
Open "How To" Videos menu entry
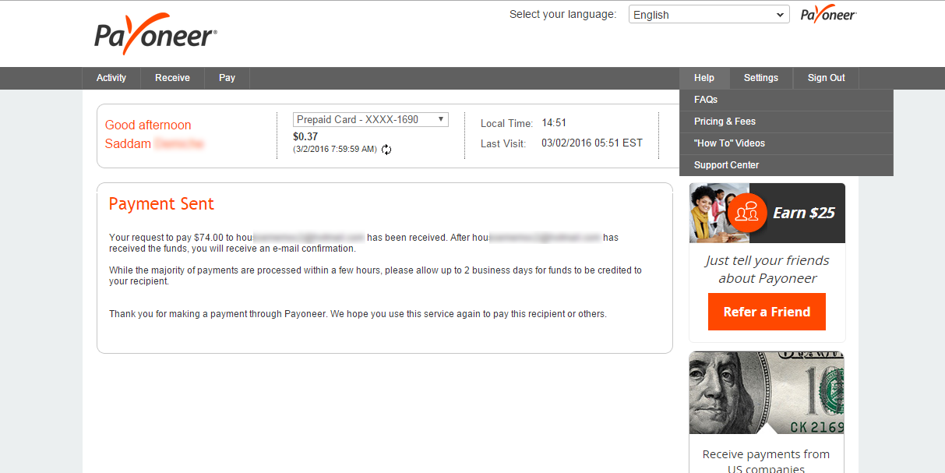click(x=786, y=143)
